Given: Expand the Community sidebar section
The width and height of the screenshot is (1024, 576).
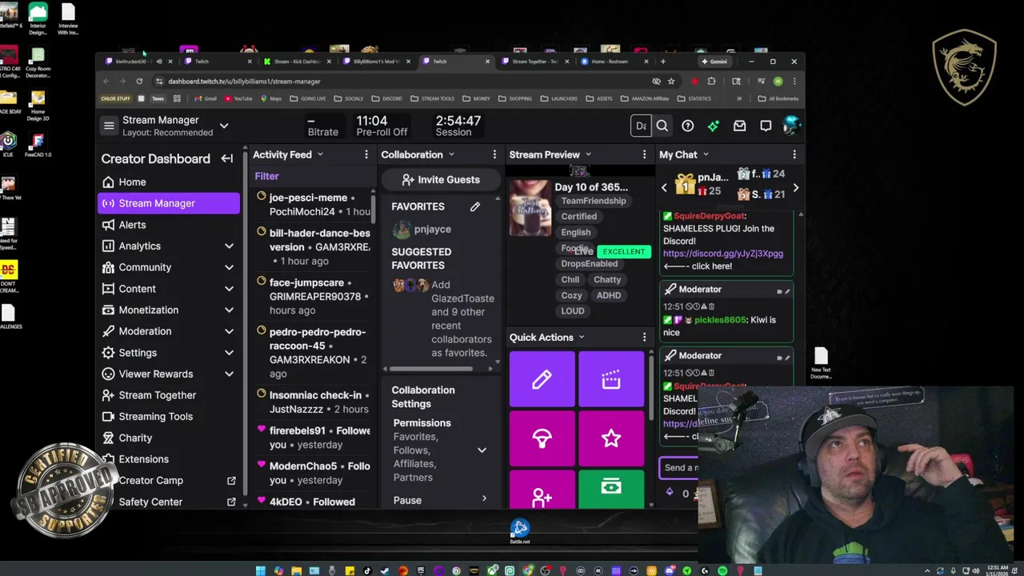Looking at the screenshot, I should click(x=229, y=267).
